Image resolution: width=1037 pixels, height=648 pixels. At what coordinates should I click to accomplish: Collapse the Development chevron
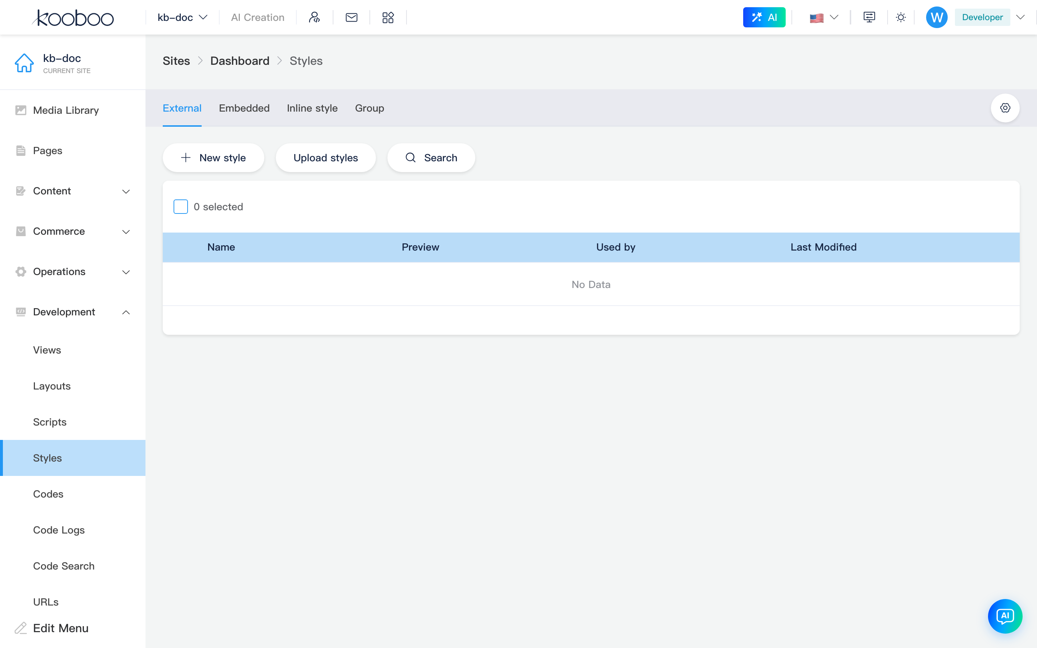pyautogui.click(x=126, y=312)
